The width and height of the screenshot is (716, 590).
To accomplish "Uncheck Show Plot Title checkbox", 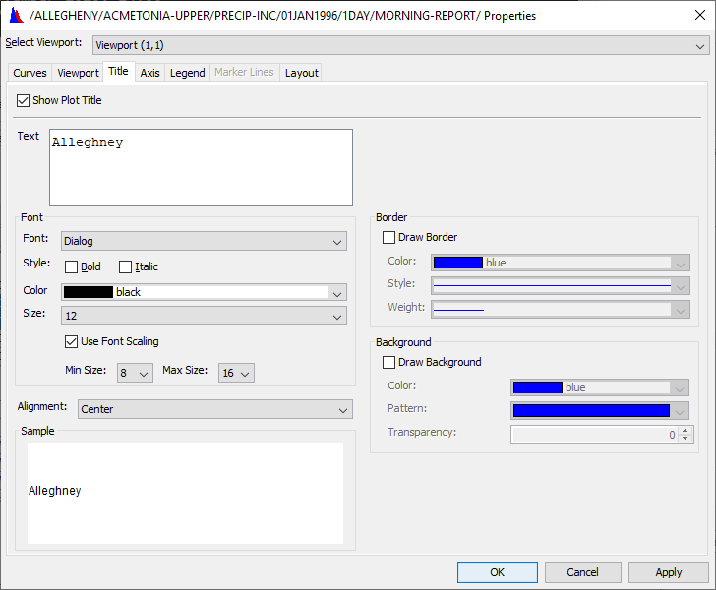I will [x=24, y=100].
